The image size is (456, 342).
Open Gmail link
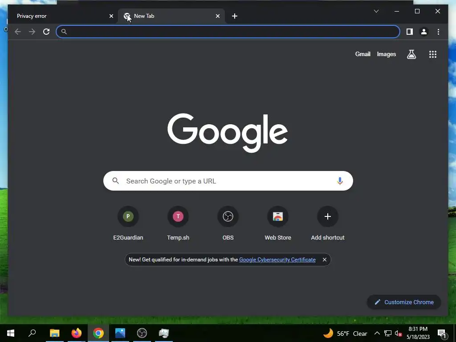click(x=362, y=54)
